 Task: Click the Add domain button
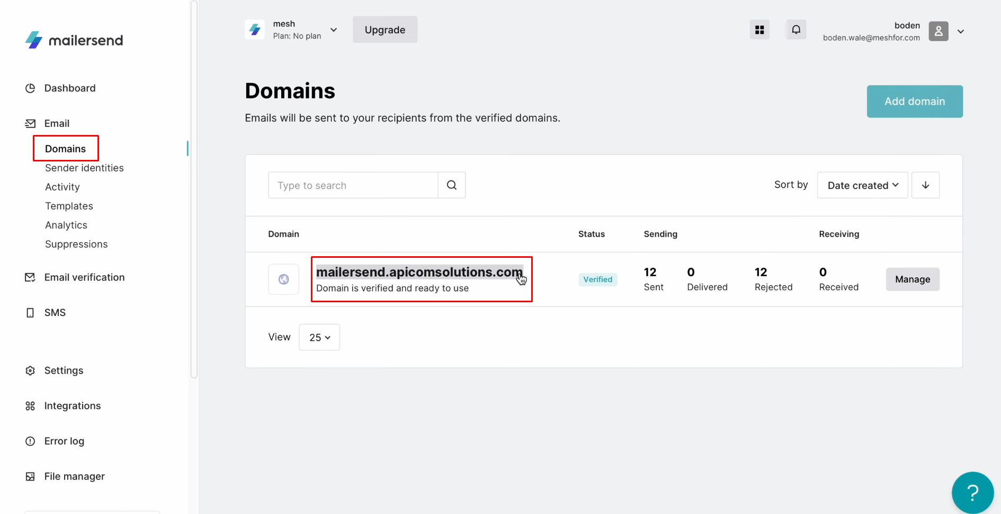915,101
